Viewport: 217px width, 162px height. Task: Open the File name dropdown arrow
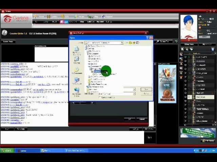134,89
